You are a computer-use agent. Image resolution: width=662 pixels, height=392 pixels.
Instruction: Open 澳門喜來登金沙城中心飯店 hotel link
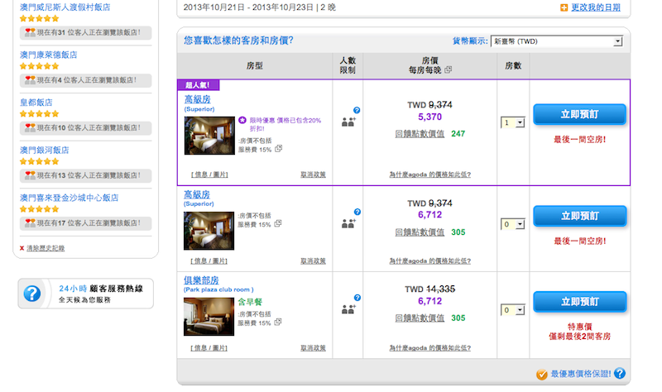[x=70, y=198]
